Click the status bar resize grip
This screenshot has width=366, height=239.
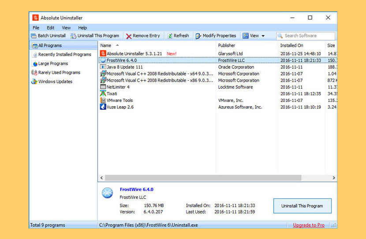(334, 225)
